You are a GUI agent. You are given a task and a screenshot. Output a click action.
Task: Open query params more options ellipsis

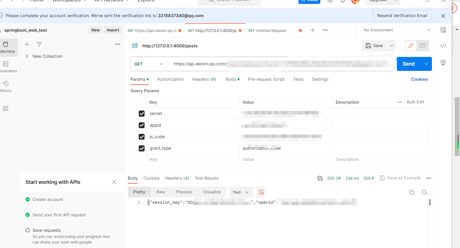click(x=400, y=102)
